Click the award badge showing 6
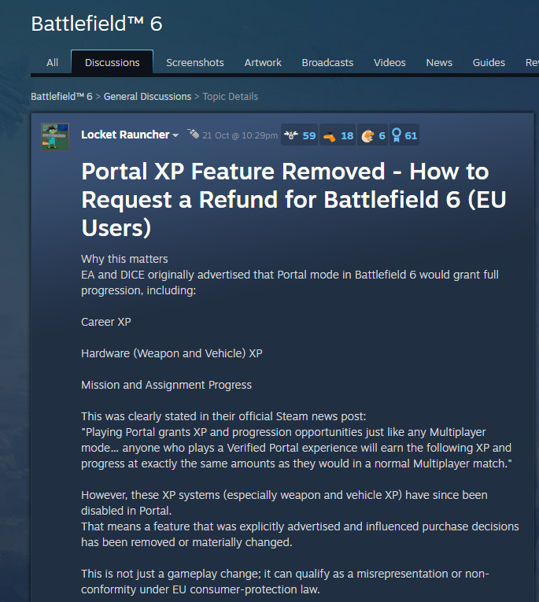 point(373,135)
